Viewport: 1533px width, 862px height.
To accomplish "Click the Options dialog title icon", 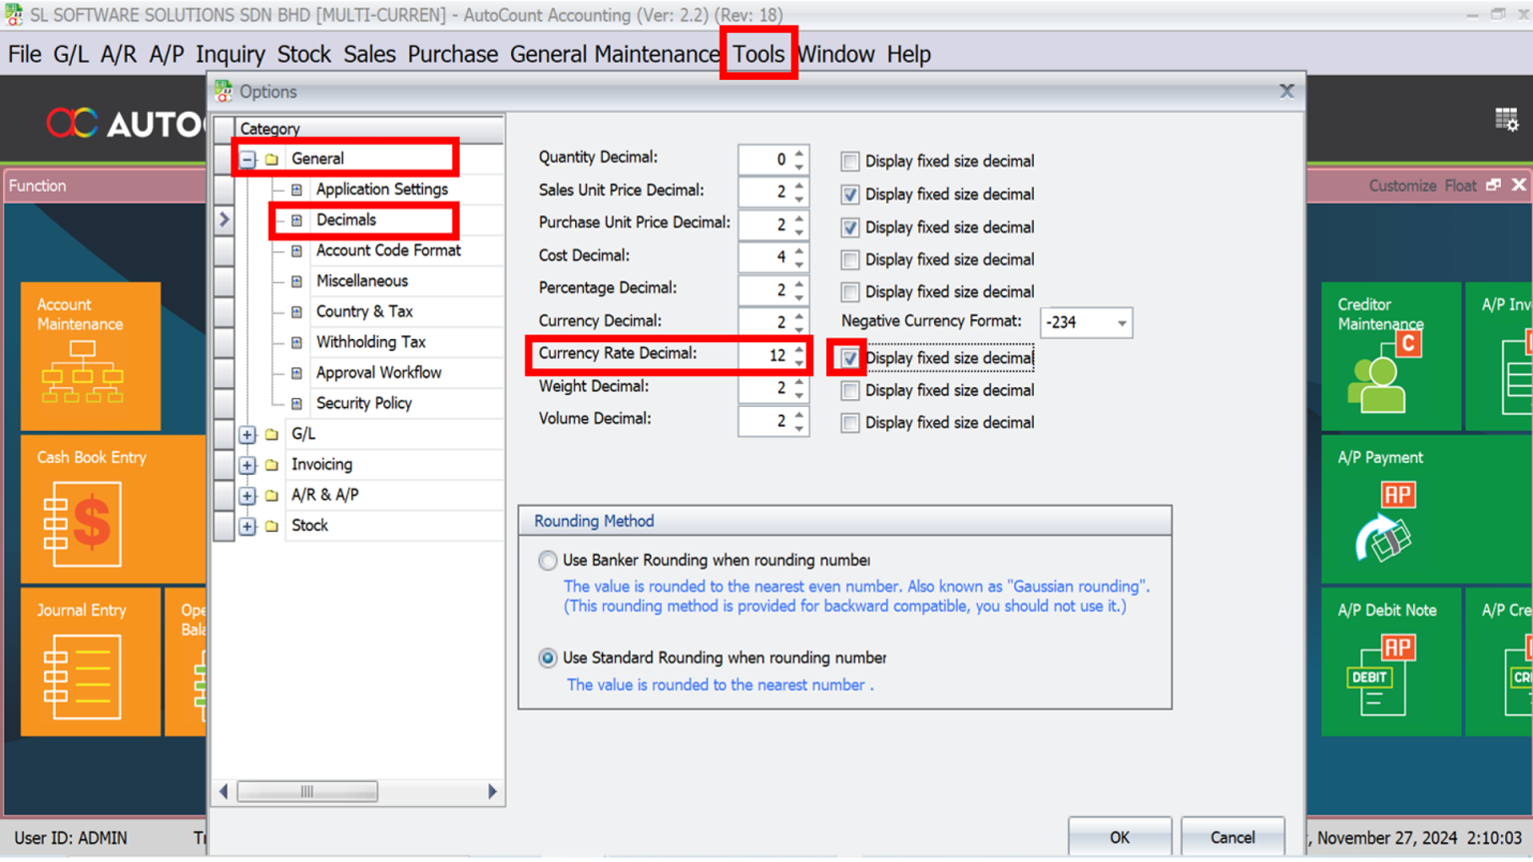I will [x=224, y=91].
